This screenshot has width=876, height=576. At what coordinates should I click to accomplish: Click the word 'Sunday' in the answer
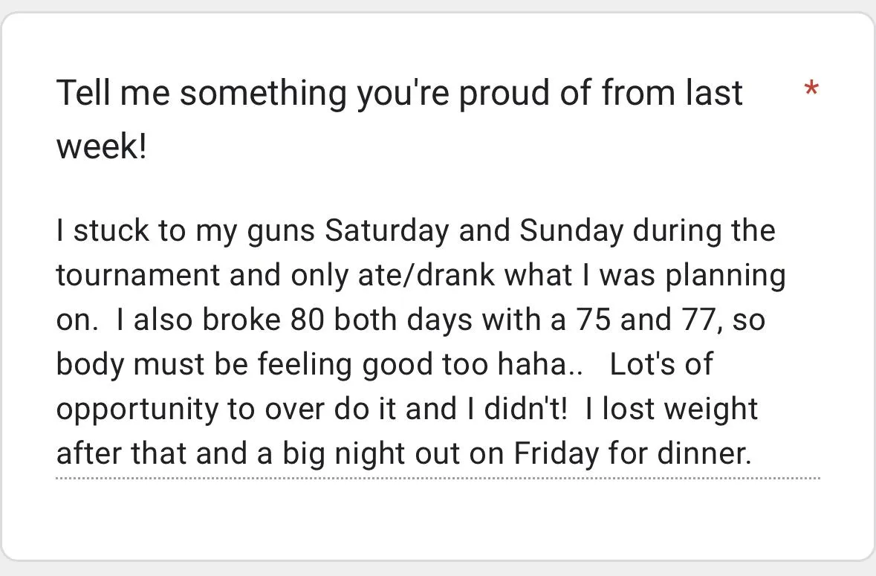coord(571,231)
